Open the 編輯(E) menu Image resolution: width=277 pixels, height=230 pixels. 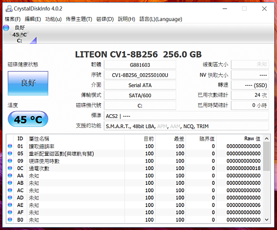click(33, 19)
